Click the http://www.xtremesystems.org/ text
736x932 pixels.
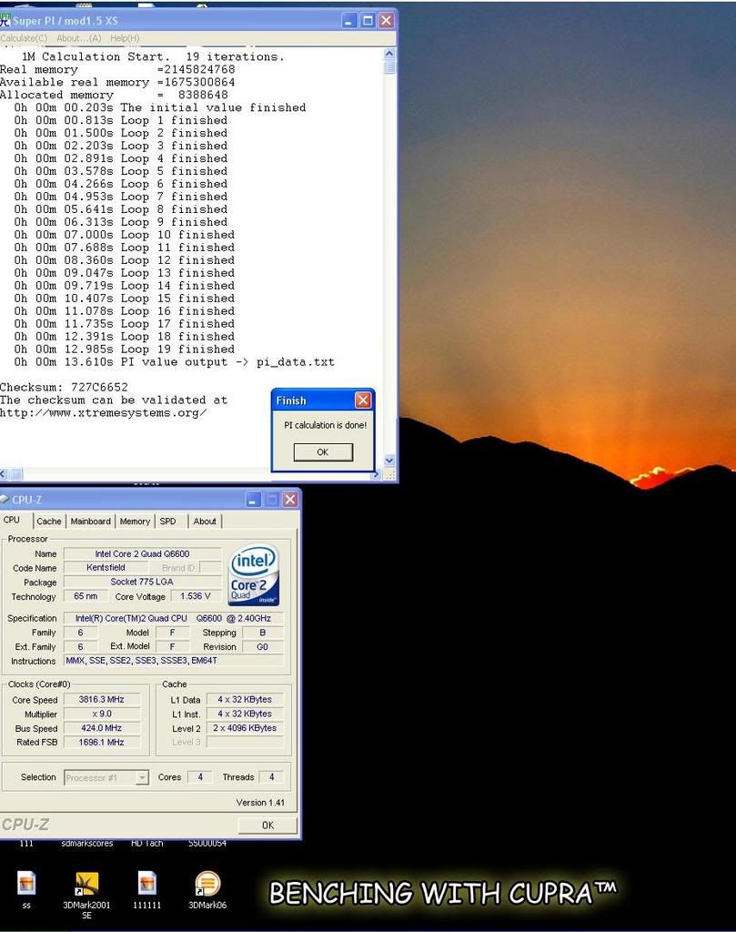click(x=104, y=412)
